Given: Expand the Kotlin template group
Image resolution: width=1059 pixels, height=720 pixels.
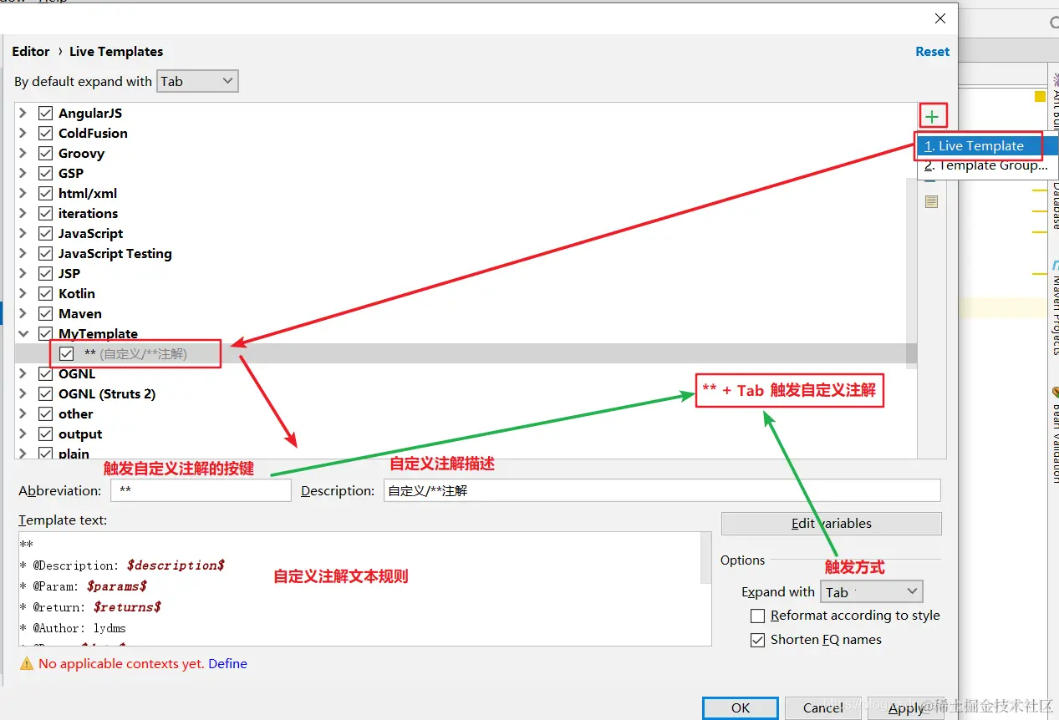Looking at the screenshot, I should coord(23,293).
